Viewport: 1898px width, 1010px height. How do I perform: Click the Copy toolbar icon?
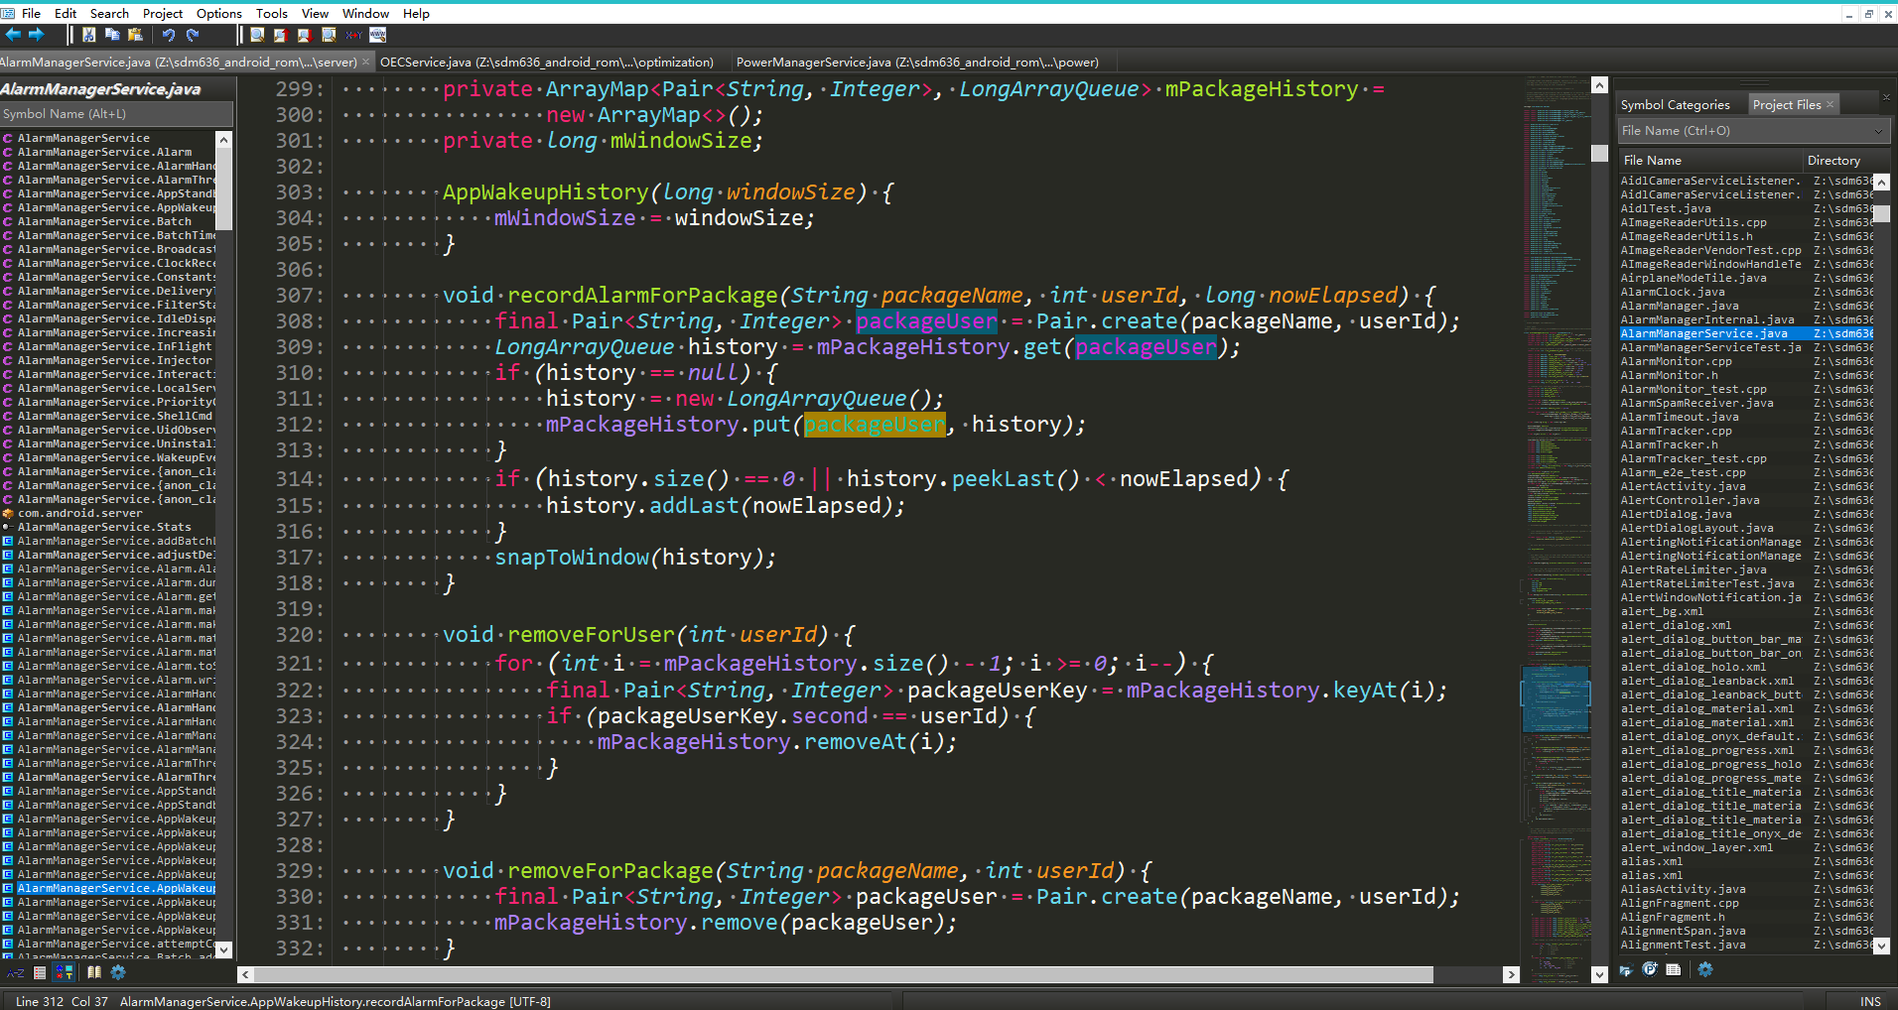(112, 35)
